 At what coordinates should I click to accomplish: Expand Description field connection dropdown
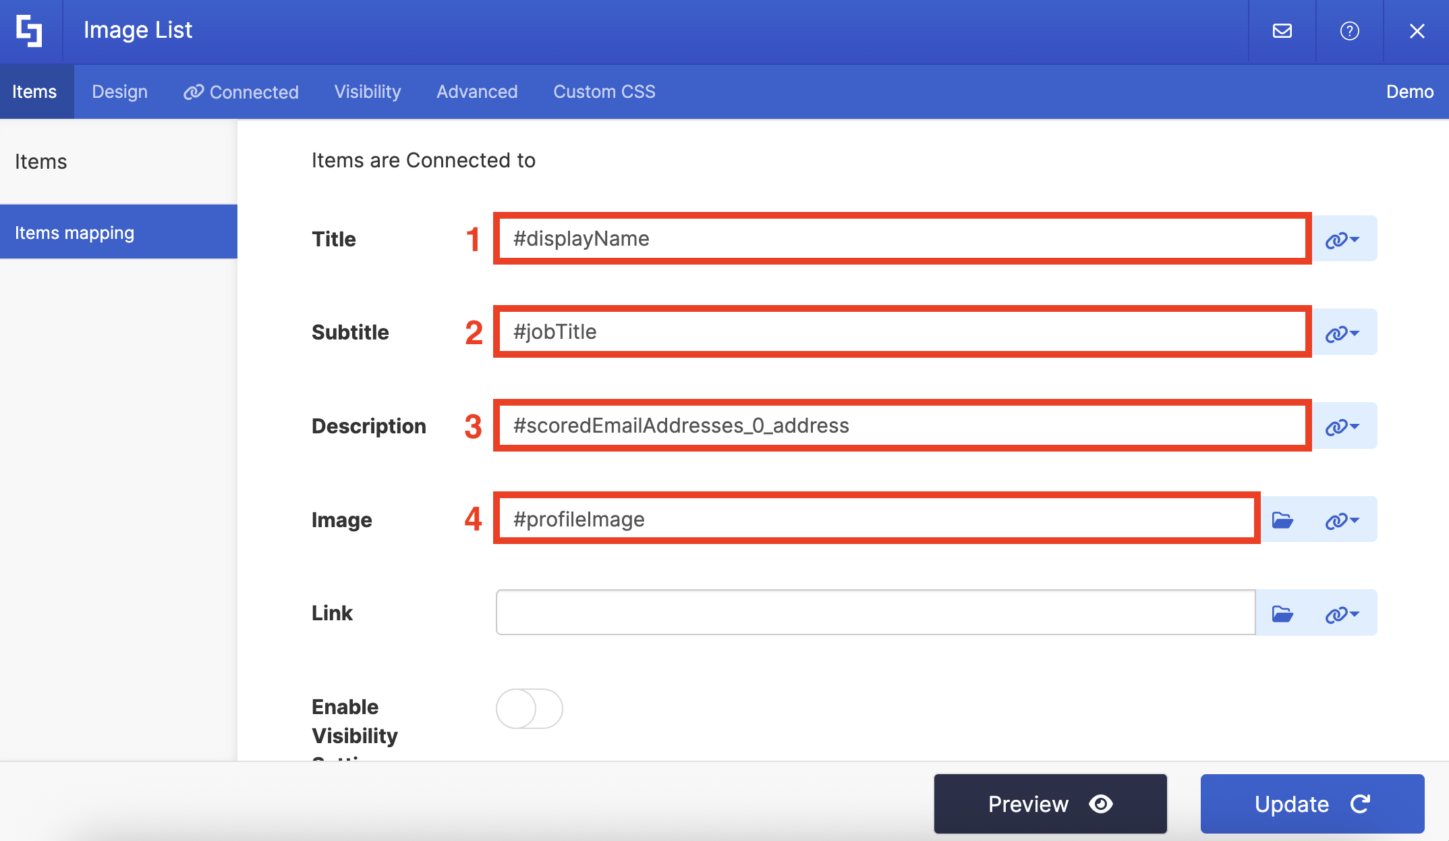click(1342, 427)
